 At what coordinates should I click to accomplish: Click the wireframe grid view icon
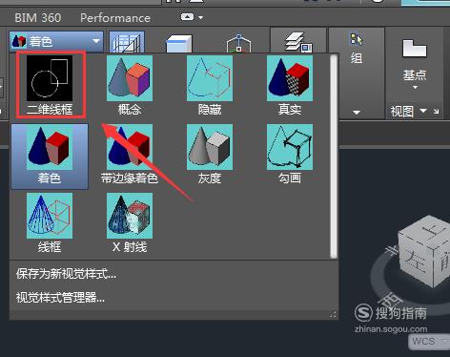pyautogui.click(x=127, y=42)
